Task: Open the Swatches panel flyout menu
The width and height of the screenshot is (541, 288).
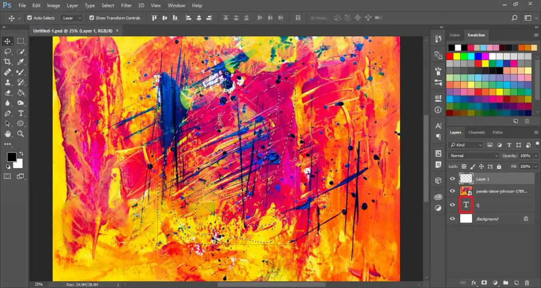Action: [536, 35]
